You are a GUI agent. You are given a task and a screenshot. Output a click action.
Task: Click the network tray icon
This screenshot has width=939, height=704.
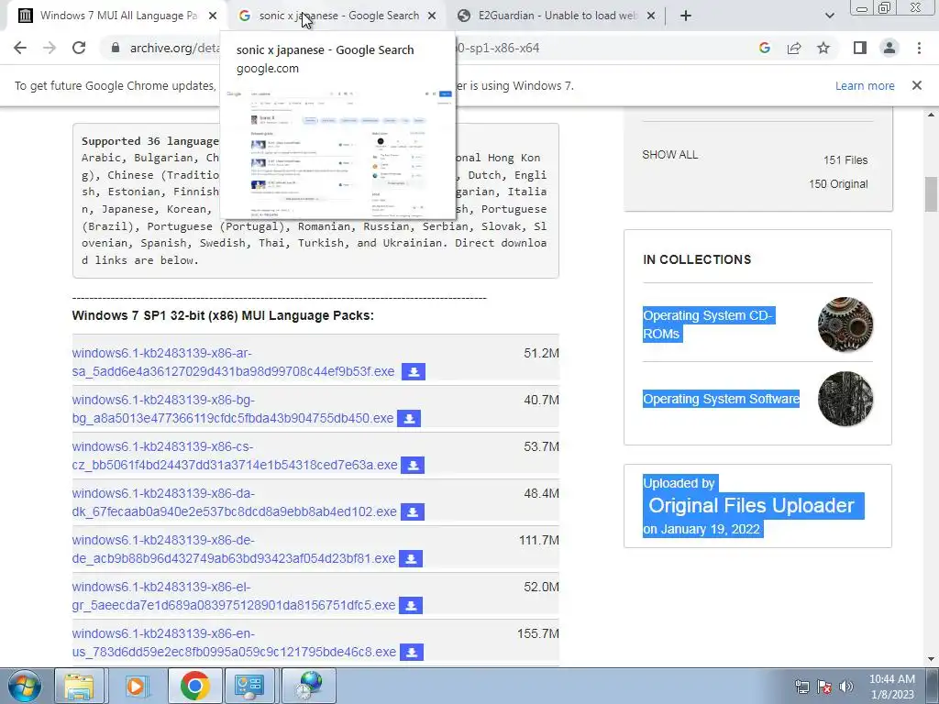click(801, 687)
